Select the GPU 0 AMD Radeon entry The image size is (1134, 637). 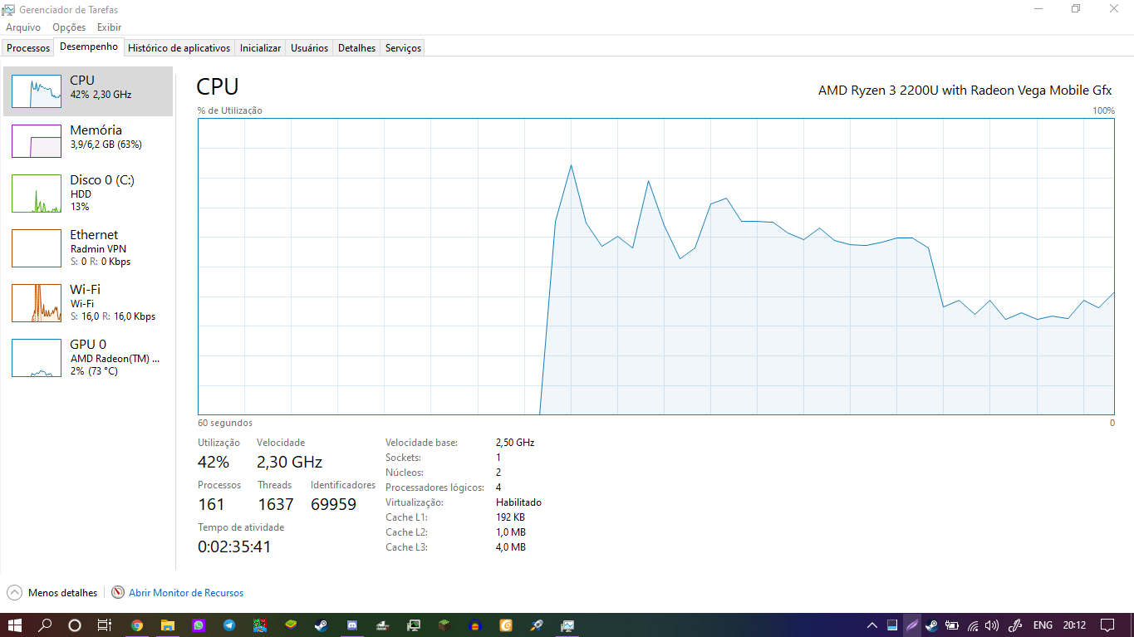(x=88, y=357)
